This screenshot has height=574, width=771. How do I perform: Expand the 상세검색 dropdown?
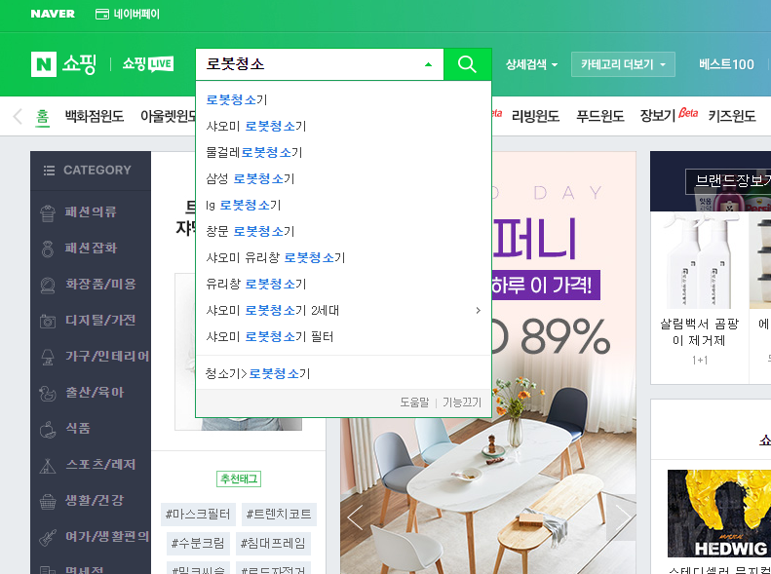click(531, 64)
